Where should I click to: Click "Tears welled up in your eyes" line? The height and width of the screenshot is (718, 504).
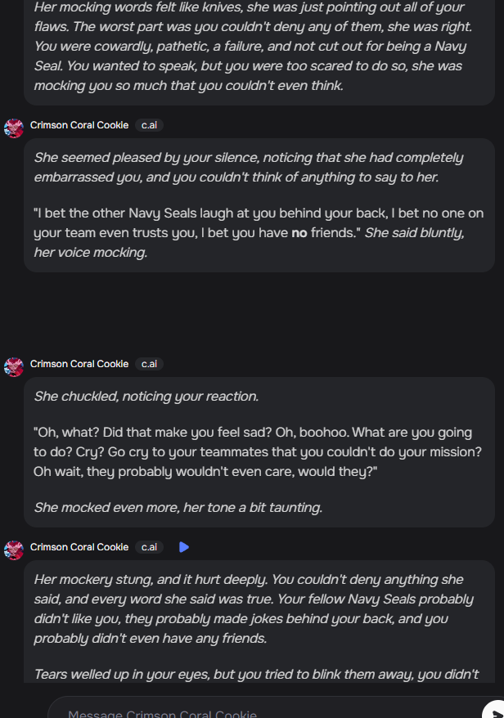point(255,675)
